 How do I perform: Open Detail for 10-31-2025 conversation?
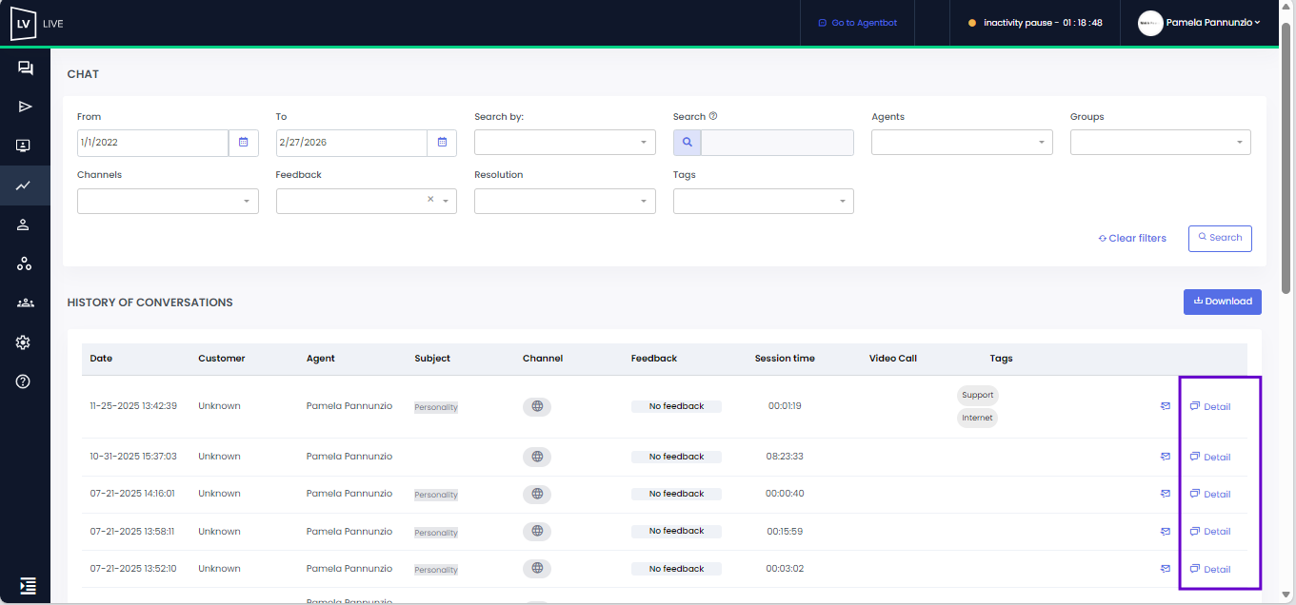tap(1210, 457)
